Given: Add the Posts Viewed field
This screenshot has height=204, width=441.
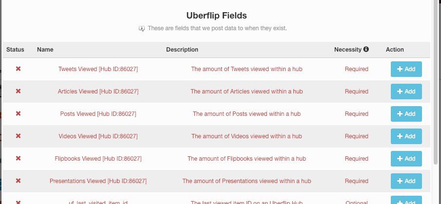Looking at the screenshot, I should (406, 114).
